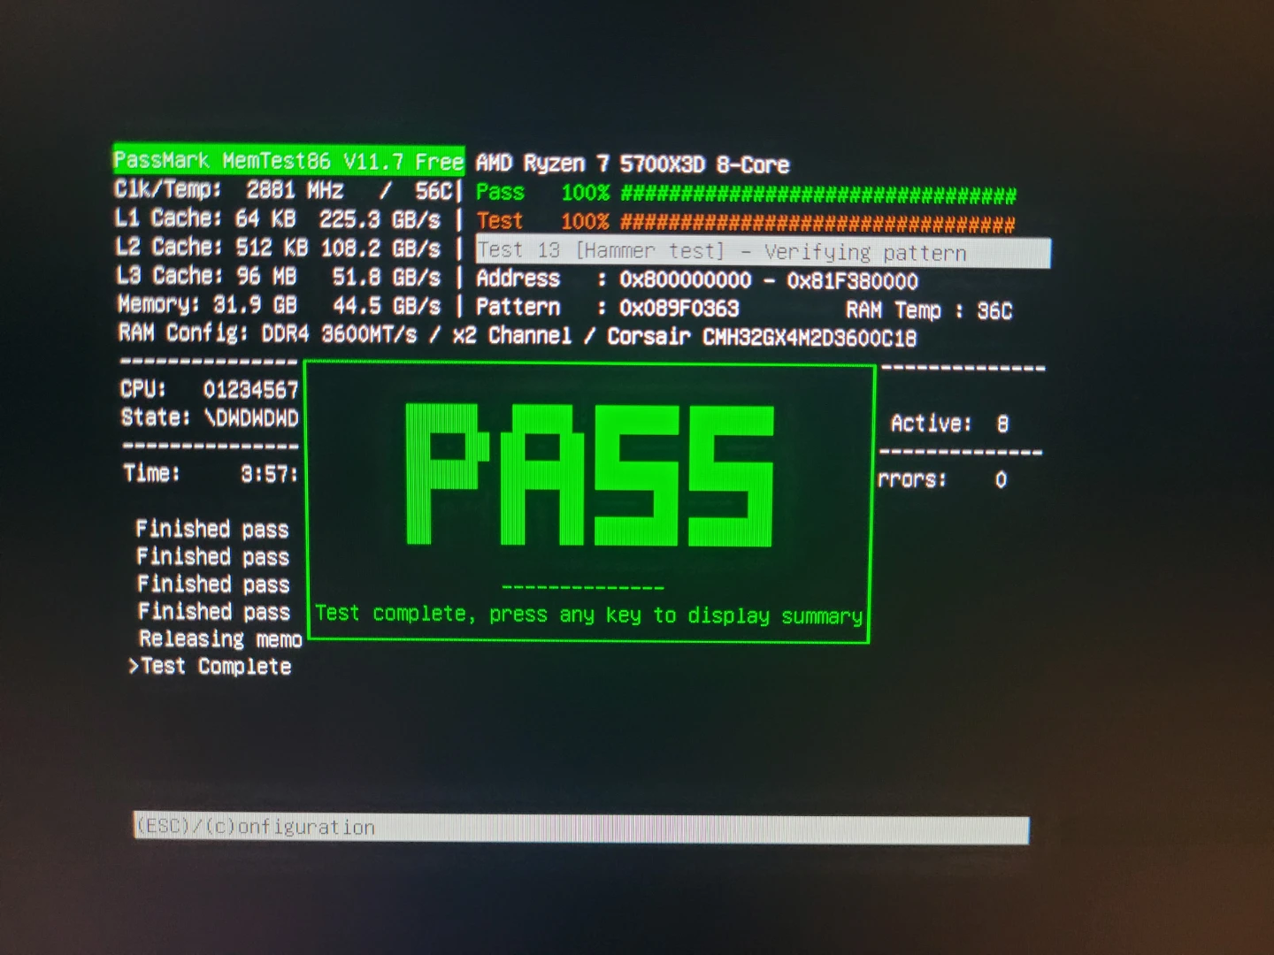This screenshot has height=955, width=1274.
Task: Select the 'Test Complete' log entry
Action: coord(210,667)
